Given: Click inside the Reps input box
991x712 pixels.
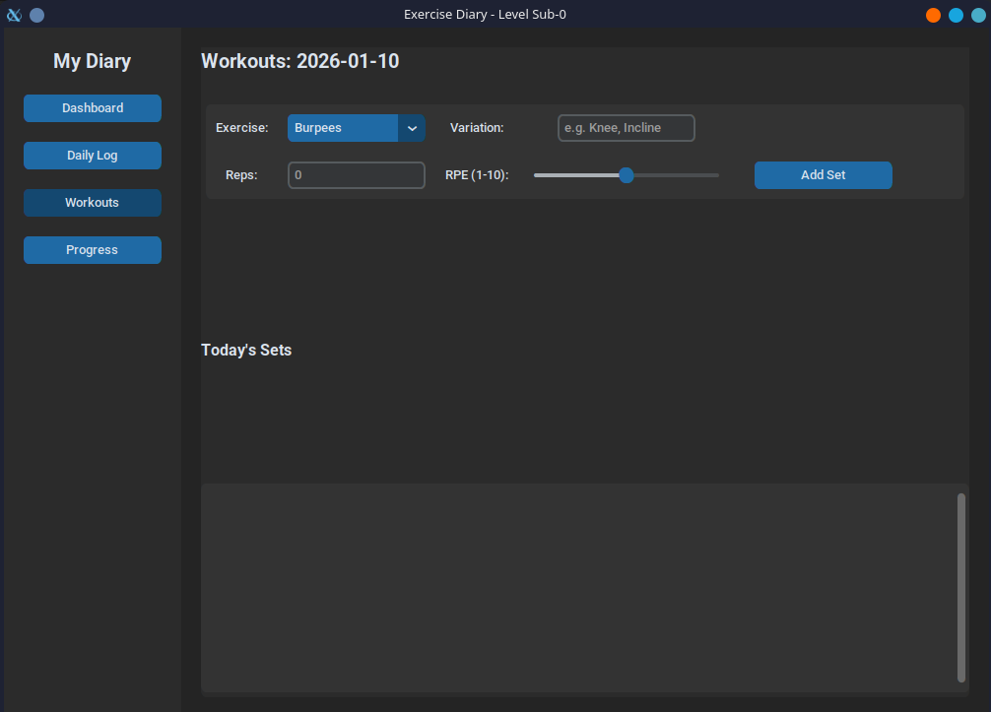Looking at the screenshot, I should [355, 174].
